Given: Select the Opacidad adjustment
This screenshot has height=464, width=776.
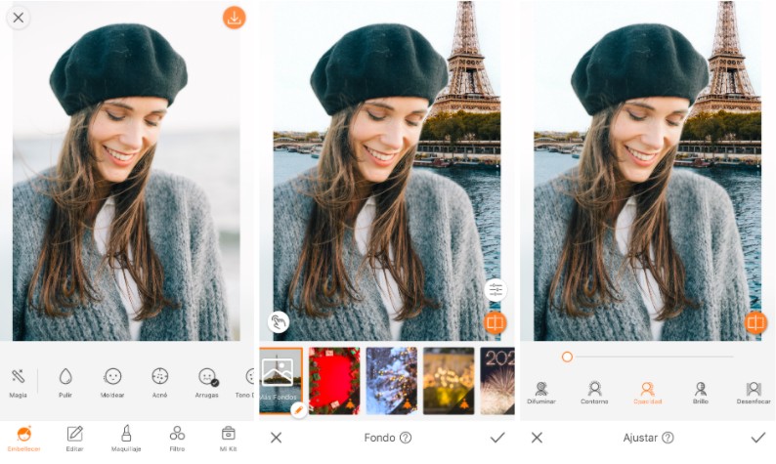Looking at the screenshot, I should pyautogui.click(x=647, y=394).
